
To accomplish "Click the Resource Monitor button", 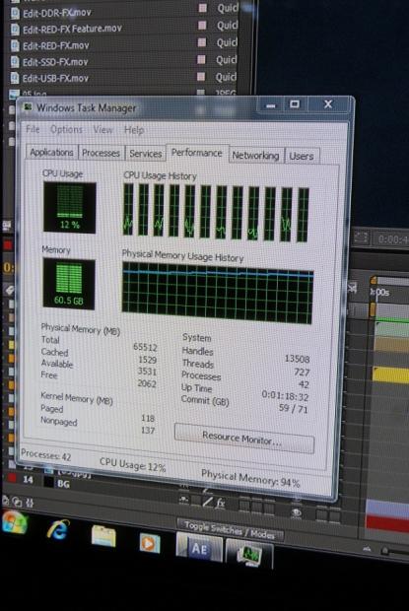I will click(244, 439).
